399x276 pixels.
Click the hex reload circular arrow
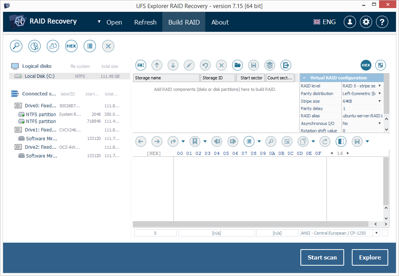coord(325,141)
